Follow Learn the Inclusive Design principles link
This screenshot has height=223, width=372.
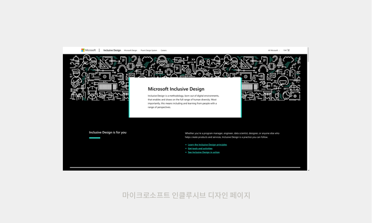207,145
